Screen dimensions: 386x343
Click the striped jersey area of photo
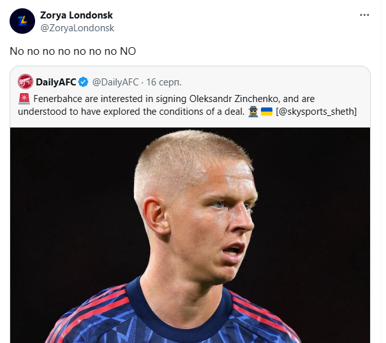[x=172, y=317]
